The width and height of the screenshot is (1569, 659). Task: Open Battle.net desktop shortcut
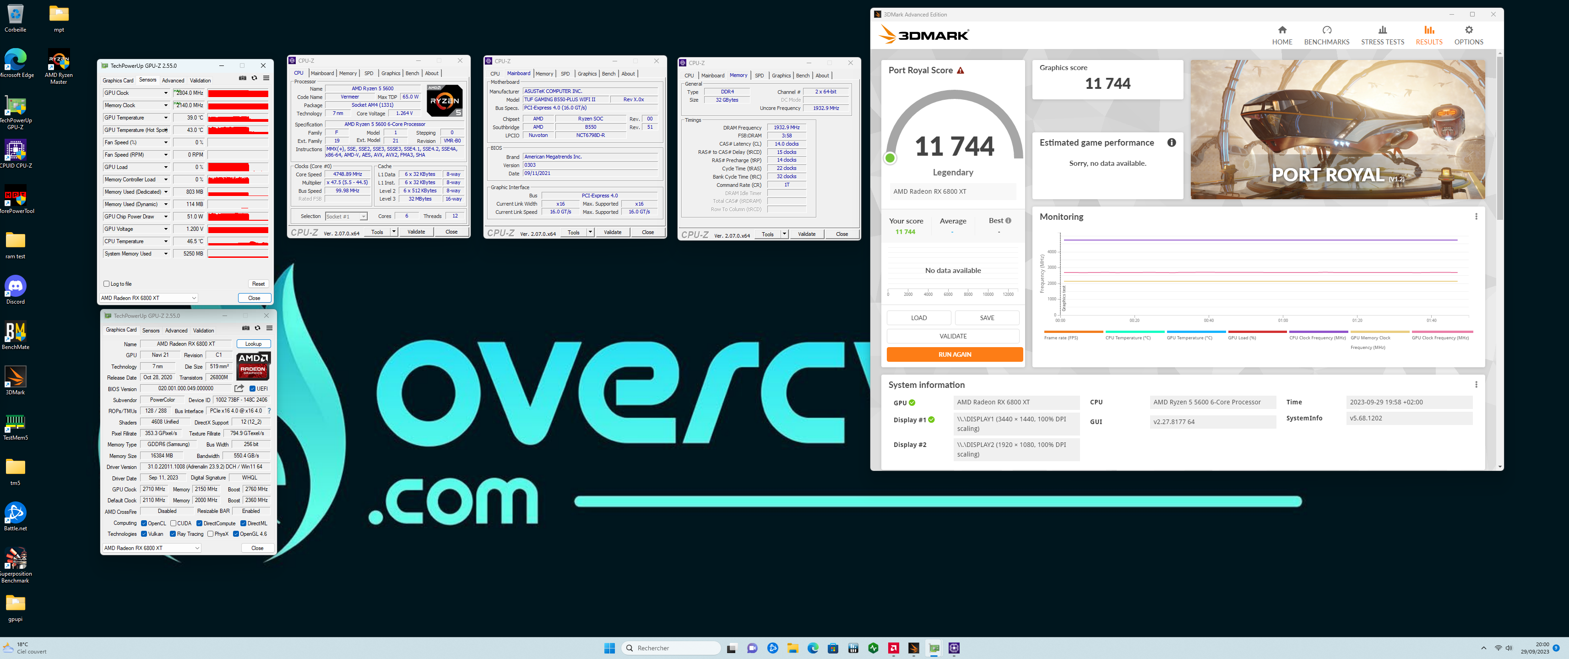(15, 517)
